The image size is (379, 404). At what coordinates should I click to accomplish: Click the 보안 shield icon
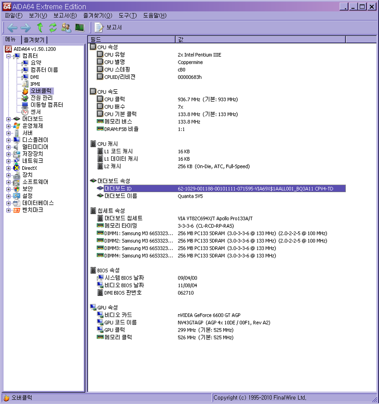point(16,189)
